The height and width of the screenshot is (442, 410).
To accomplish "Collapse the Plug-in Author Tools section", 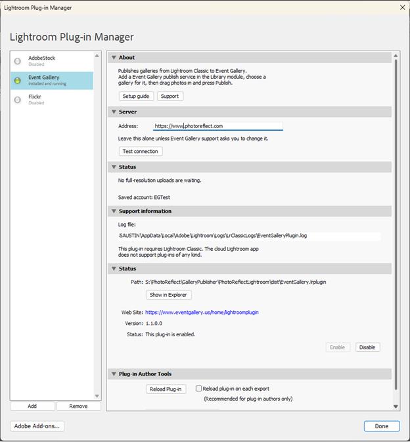I will click(114, 374).
